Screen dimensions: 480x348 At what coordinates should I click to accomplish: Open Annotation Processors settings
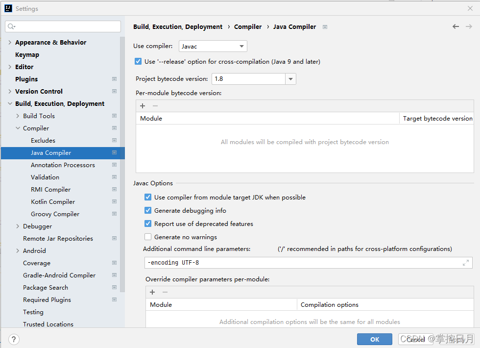click(x=63, y=165)
